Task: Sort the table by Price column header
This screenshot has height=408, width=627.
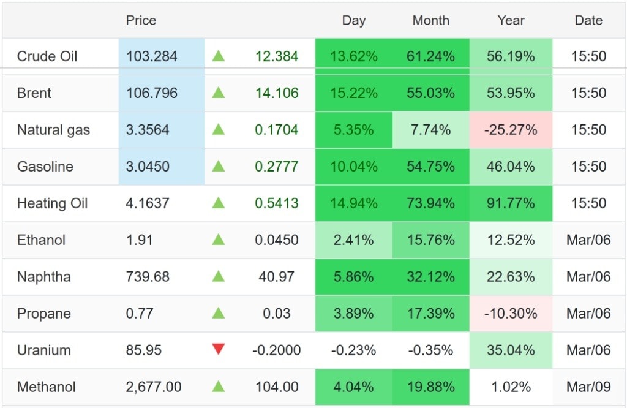Action: [141, 20]
